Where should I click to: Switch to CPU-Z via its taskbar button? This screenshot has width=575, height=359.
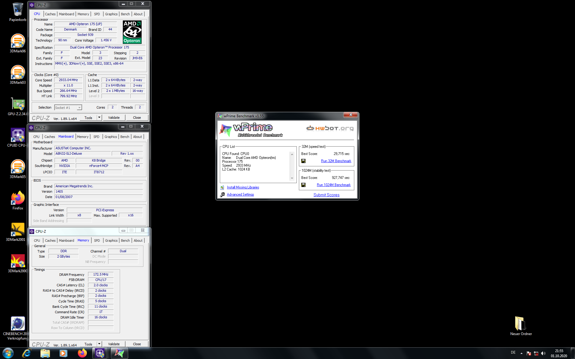(x=100, y=353)
